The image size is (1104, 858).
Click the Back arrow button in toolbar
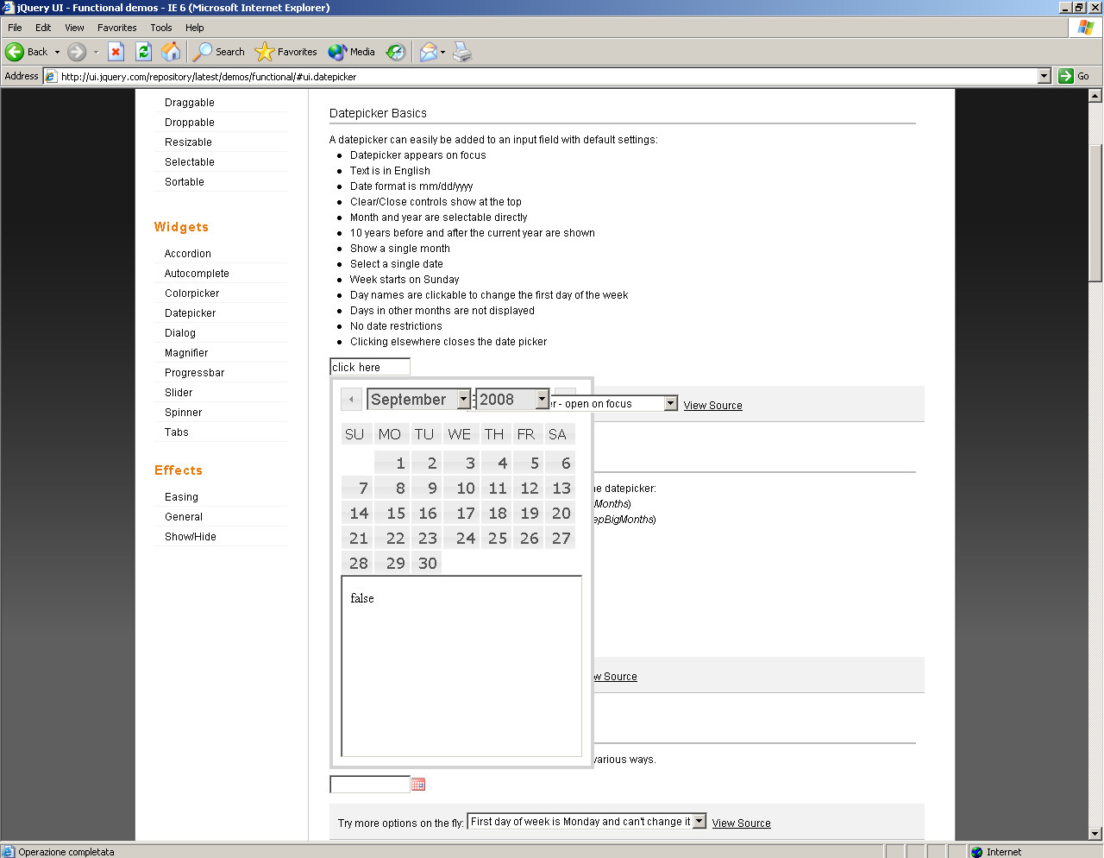click(x=16, y=52)
